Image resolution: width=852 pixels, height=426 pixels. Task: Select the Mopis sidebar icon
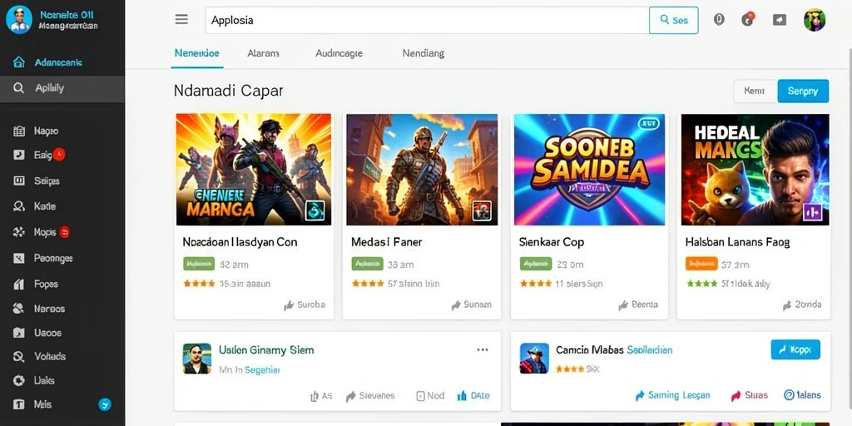18,233
